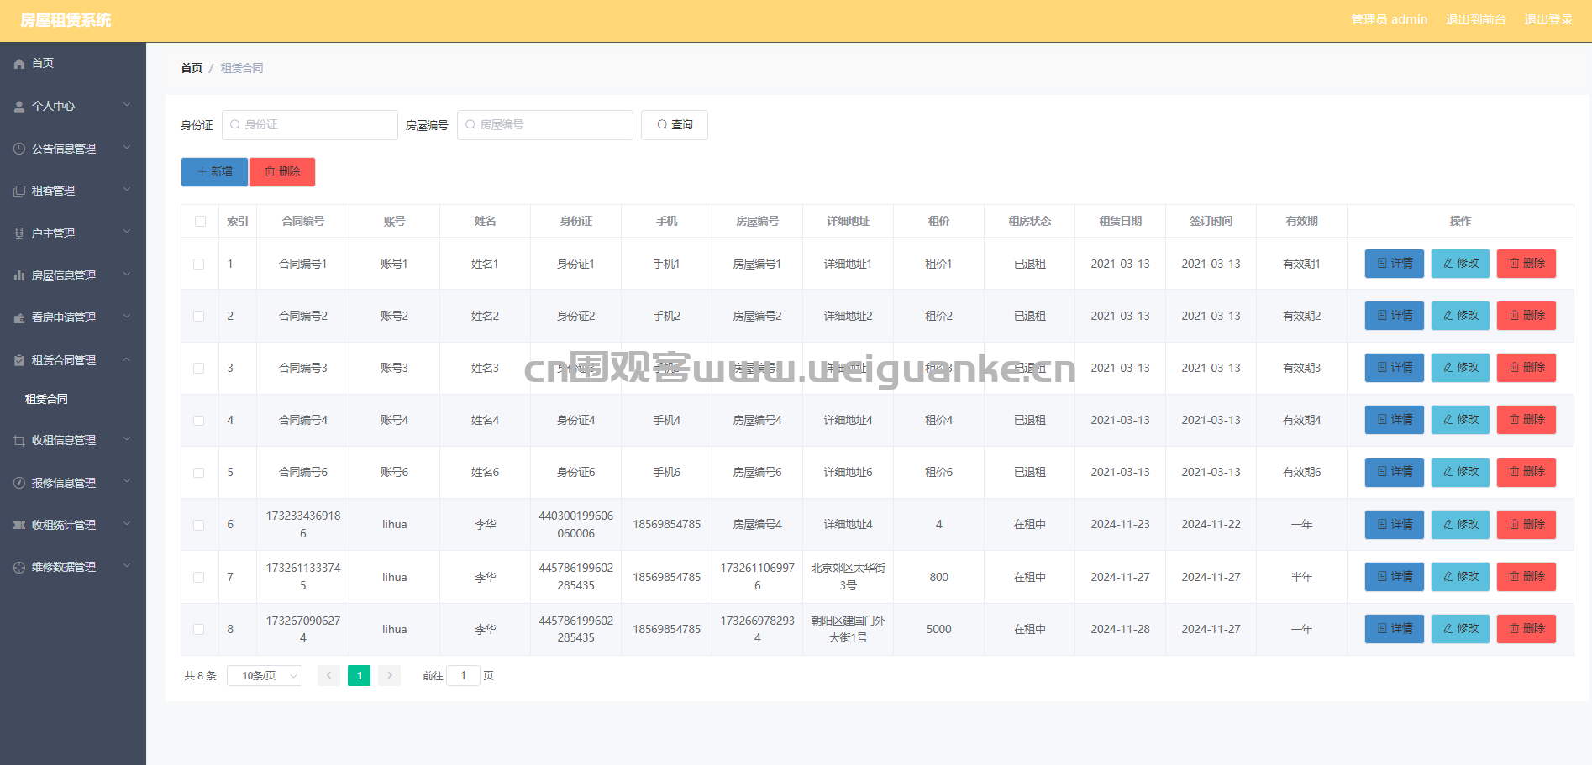The height and width of the screenshot is (765, 1592).
Task: Click page number 1 in the pagination
Action: click(359, 675)
